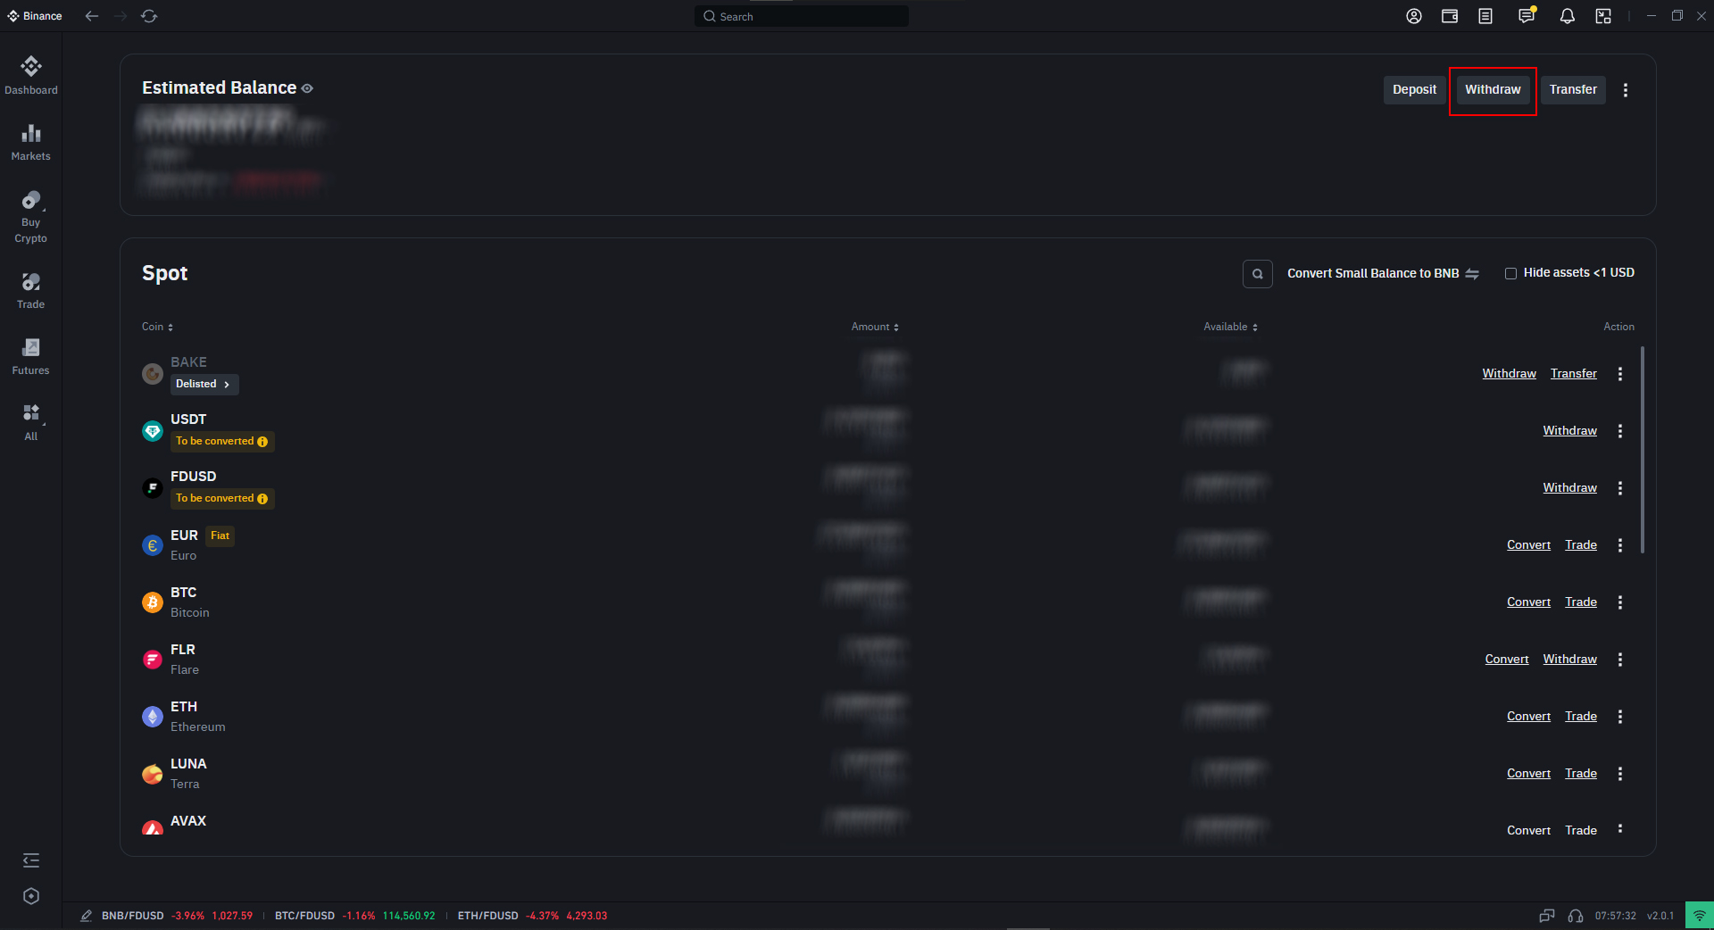This screenshot has height=930, width=1714.
Task: Collapse the sidebar with the collapse icon
Action: click(31, 860)
